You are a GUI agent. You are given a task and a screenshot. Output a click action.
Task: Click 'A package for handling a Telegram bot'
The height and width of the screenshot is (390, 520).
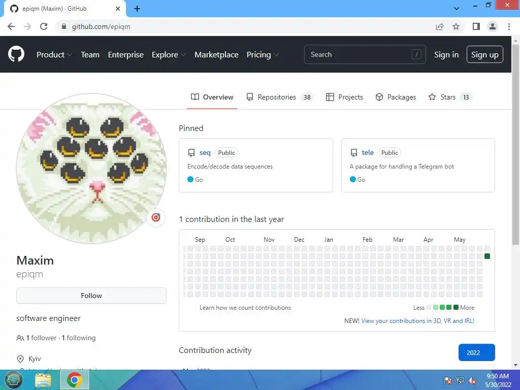(402, 167)
